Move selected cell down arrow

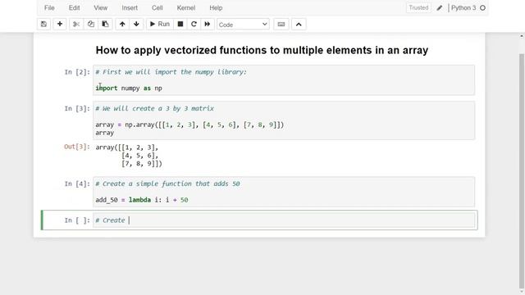coord(136,24)
